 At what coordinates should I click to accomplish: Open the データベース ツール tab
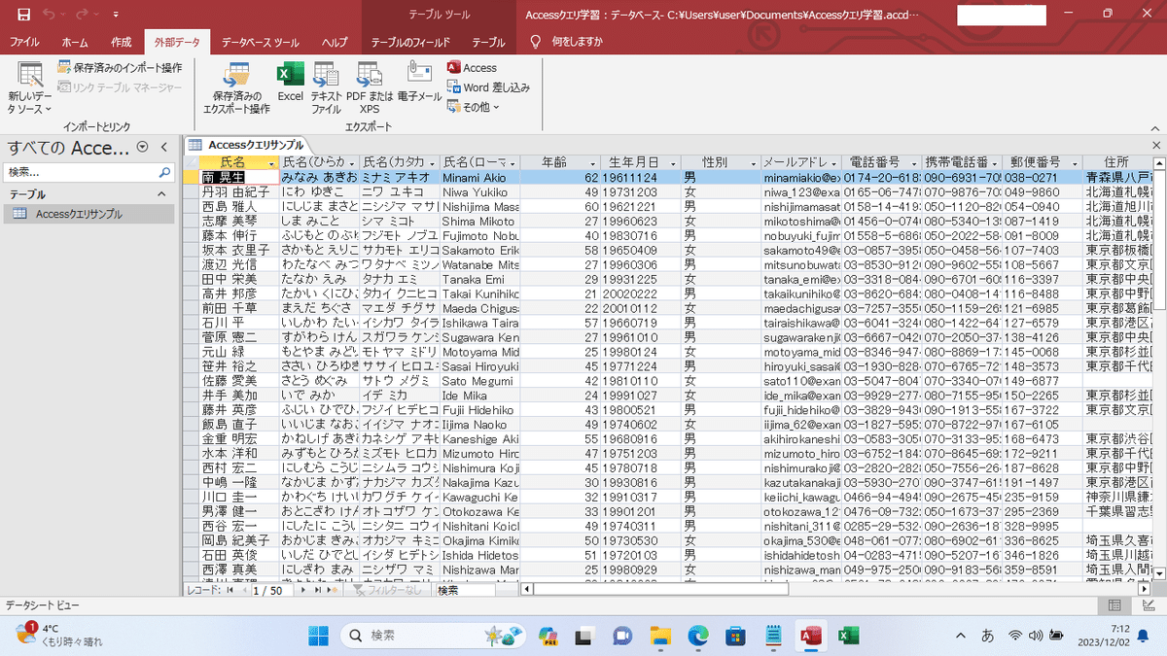(261, 42)
